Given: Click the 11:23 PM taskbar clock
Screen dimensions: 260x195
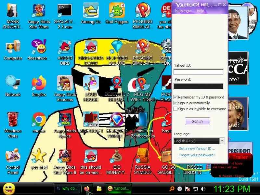Looking at the screenshot, I should [232, 189].
